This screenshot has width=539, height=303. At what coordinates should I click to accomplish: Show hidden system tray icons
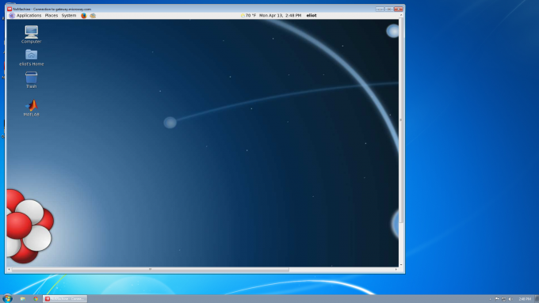point(490,299)
